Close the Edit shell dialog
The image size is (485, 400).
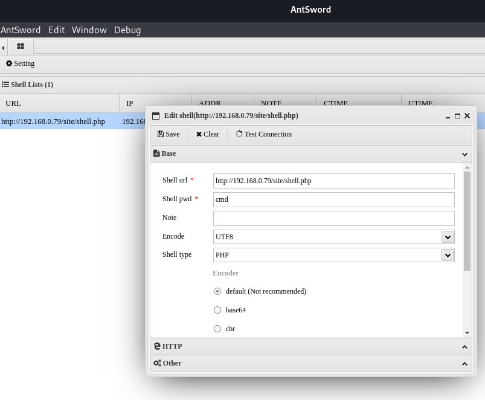[x=467, y=115]
